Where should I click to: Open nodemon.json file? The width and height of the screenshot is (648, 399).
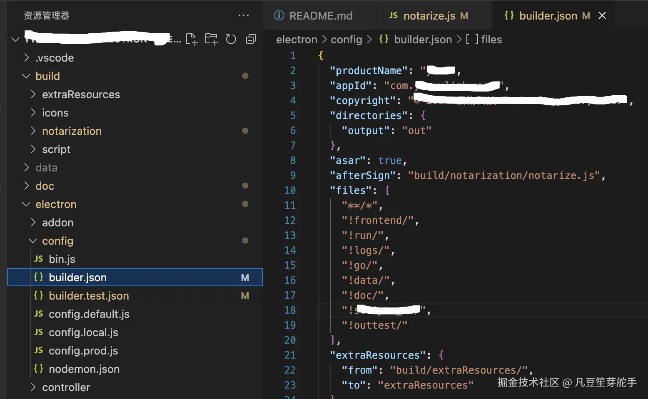[135, 369]
